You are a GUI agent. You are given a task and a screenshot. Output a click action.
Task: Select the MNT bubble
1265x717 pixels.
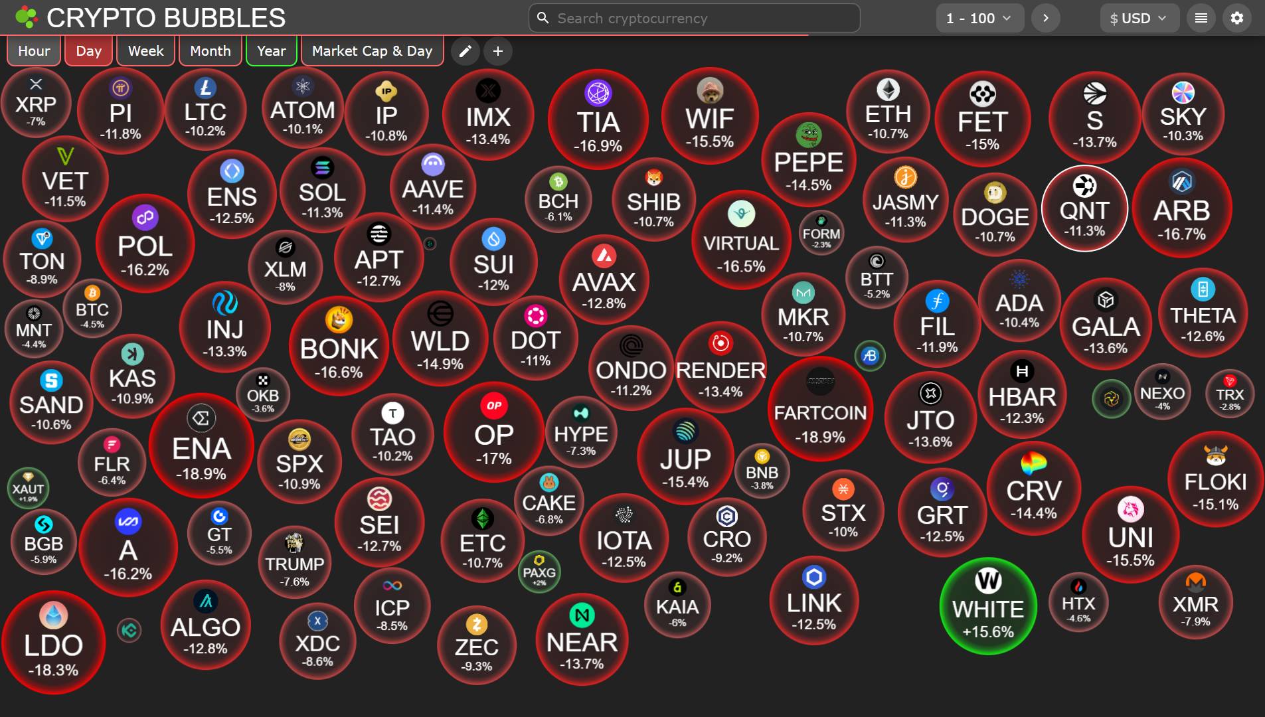click(x=33, y=329)
